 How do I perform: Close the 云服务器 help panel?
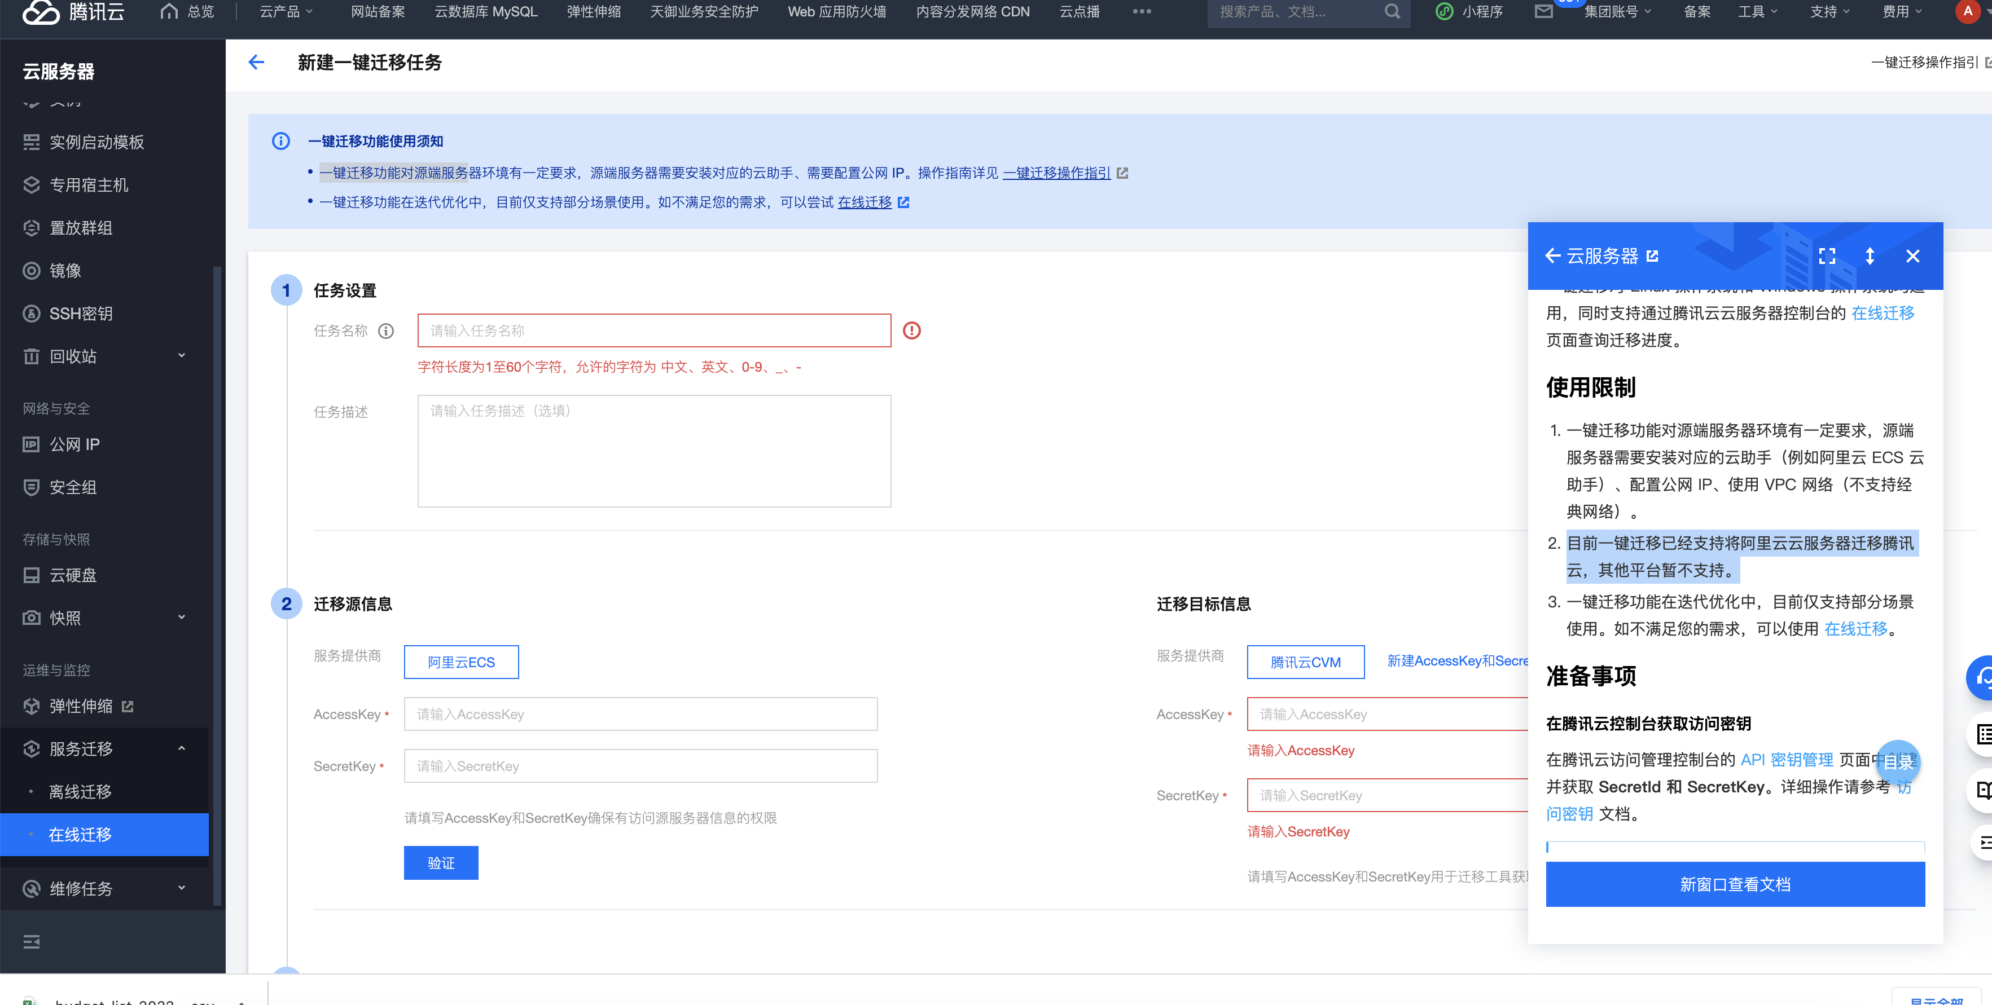[1912, 256]
